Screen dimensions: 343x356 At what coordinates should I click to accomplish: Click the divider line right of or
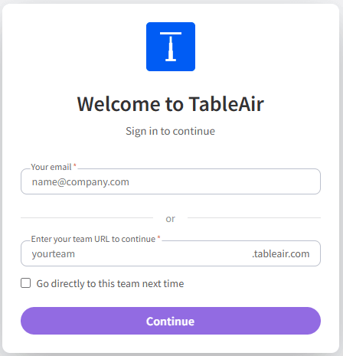coord(254,218)
